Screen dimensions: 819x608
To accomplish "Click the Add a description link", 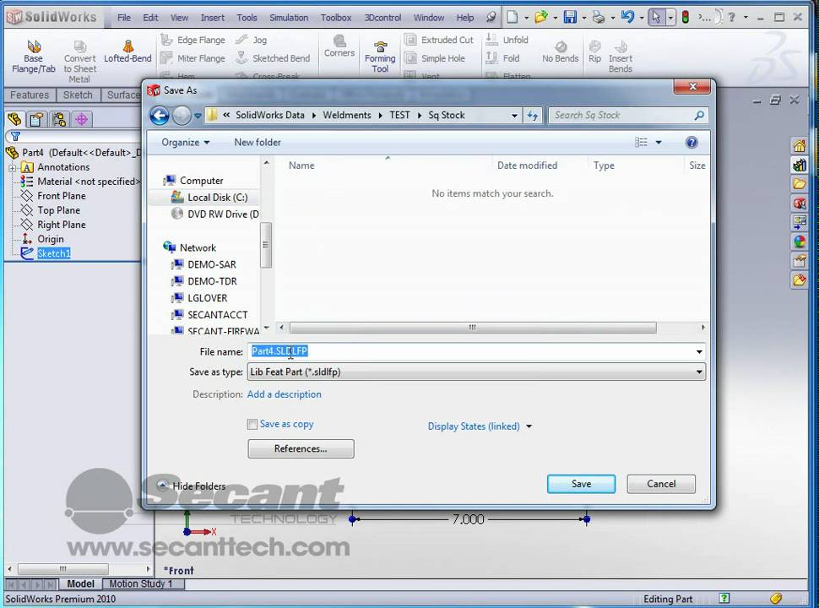I will (x=285, y=394).
